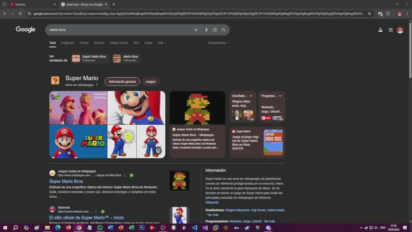
Task: Click the browser address bar URL
Action: [198, 14]
